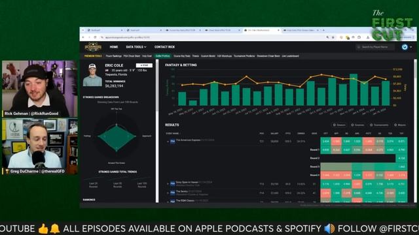
Task: Sort by the EVENT NAME column header
Action: point(173,133)
